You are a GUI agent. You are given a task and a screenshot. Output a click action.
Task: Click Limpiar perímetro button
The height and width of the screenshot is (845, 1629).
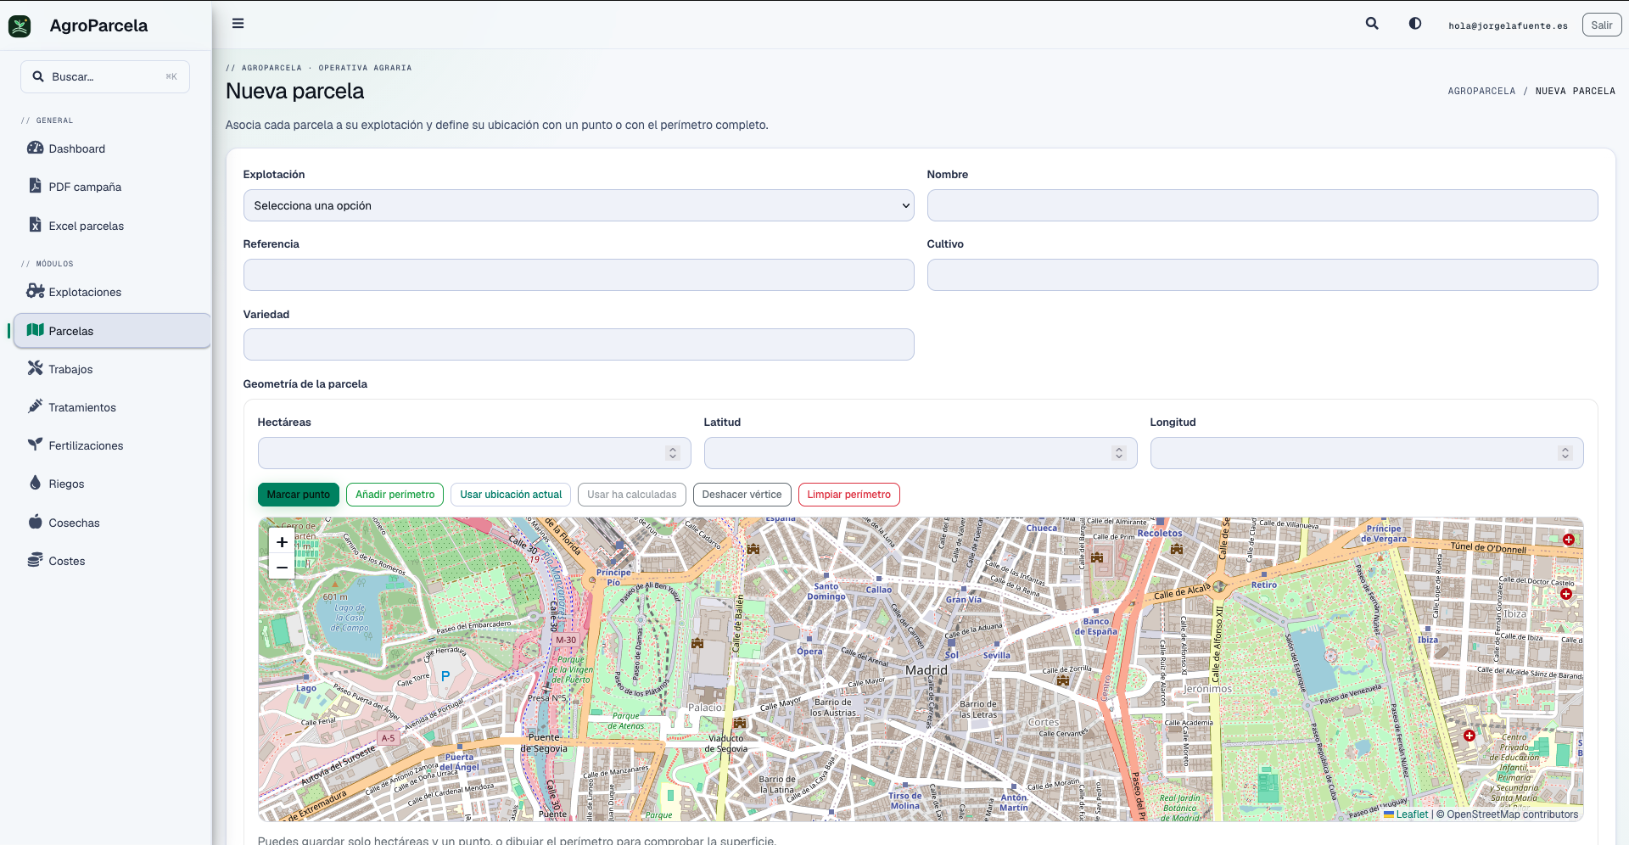point(848,495)
